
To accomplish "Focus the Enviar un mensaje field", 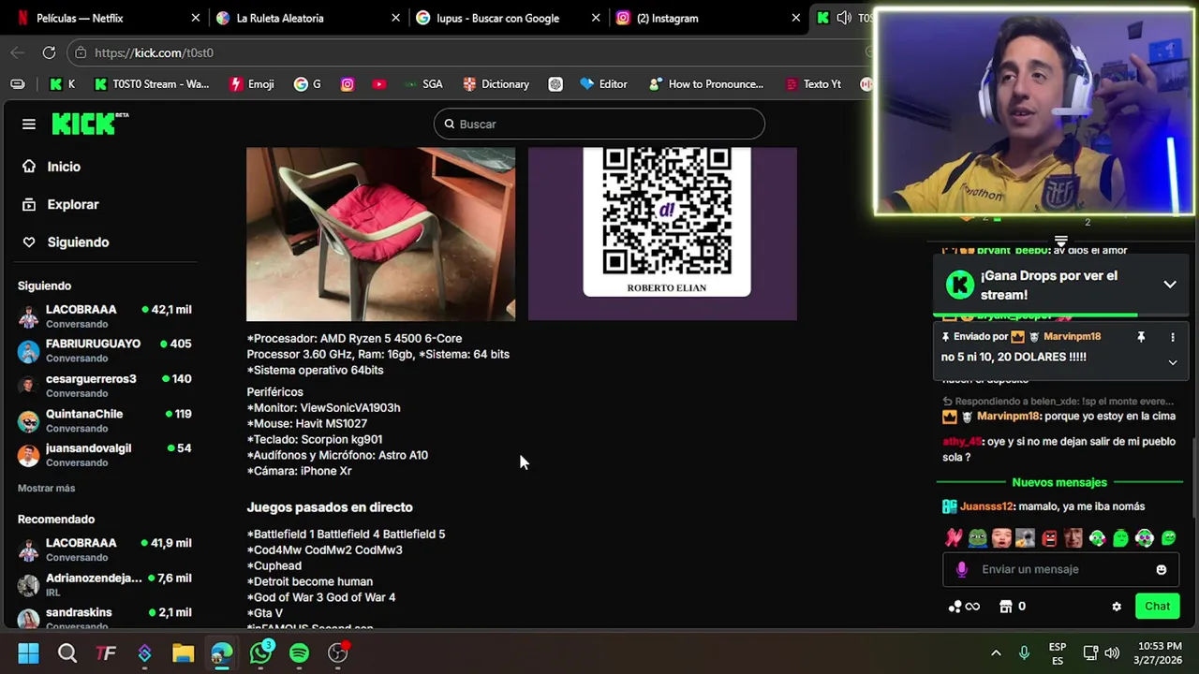I will 1059,569.
